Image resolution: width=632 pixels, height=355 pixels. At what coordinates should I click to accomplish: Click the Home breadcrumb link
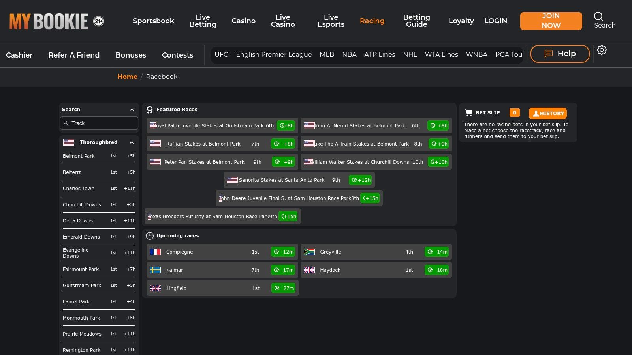click(x=127, y=77)
